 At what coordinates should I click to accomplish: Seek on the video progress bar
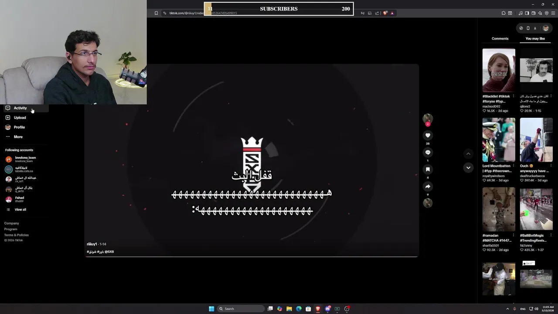[252, 256]
